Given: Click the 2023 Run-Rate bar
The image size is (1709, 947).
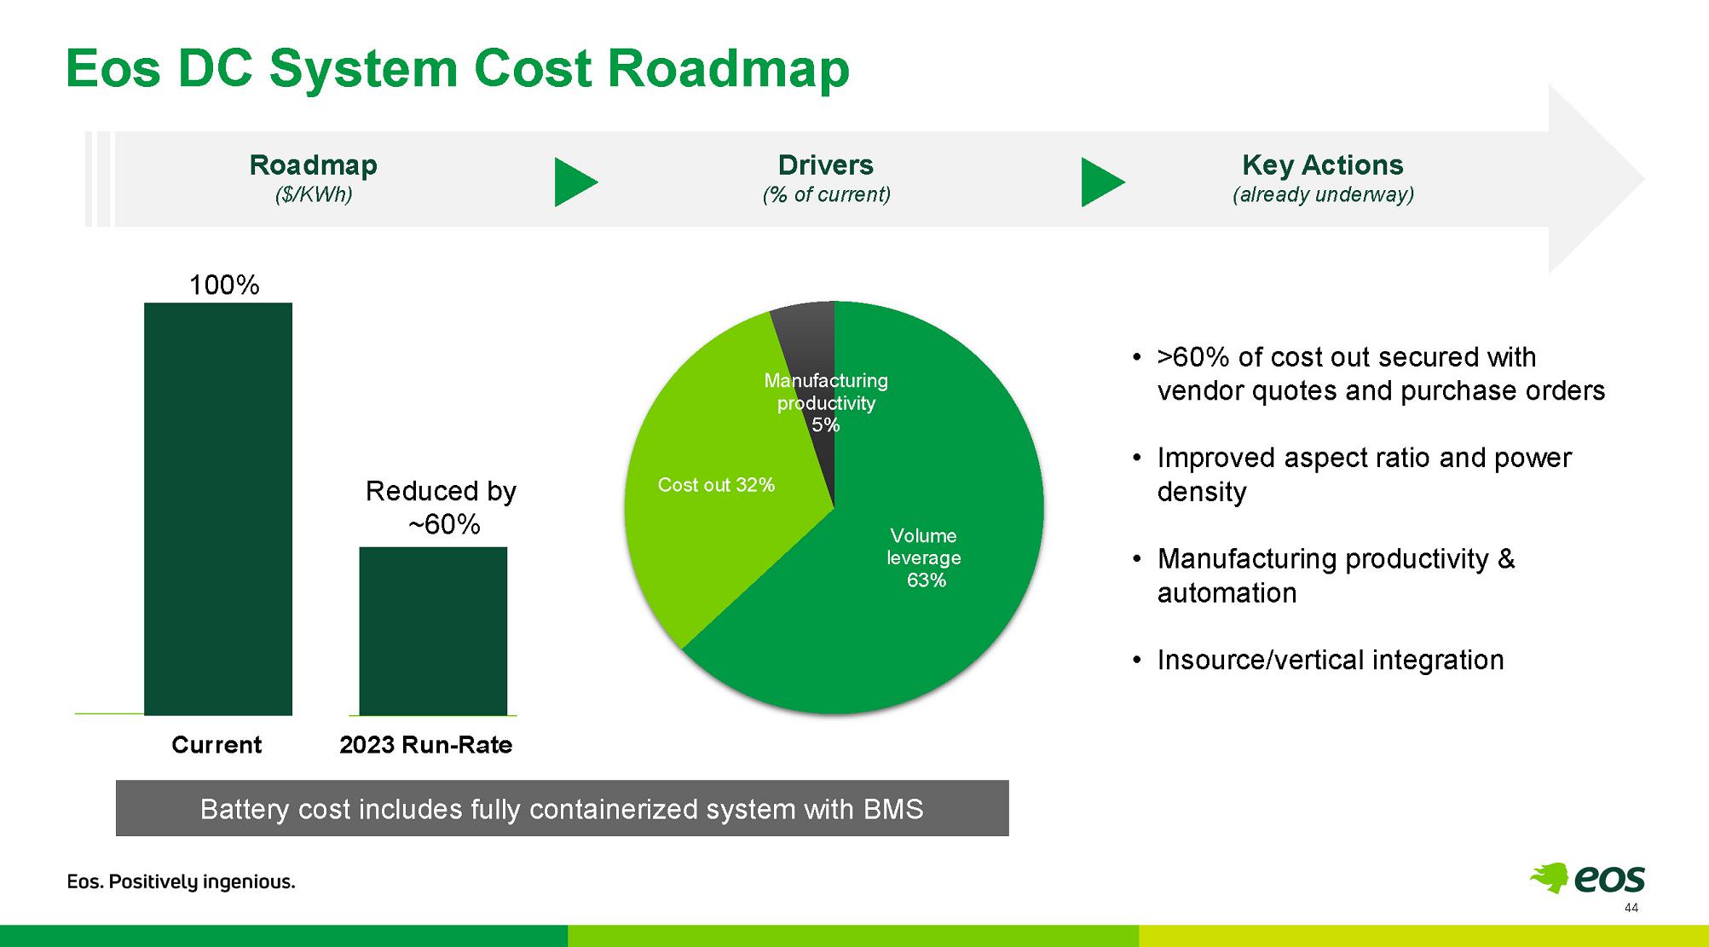Looking at the screenshot, I should pos(433,631).
